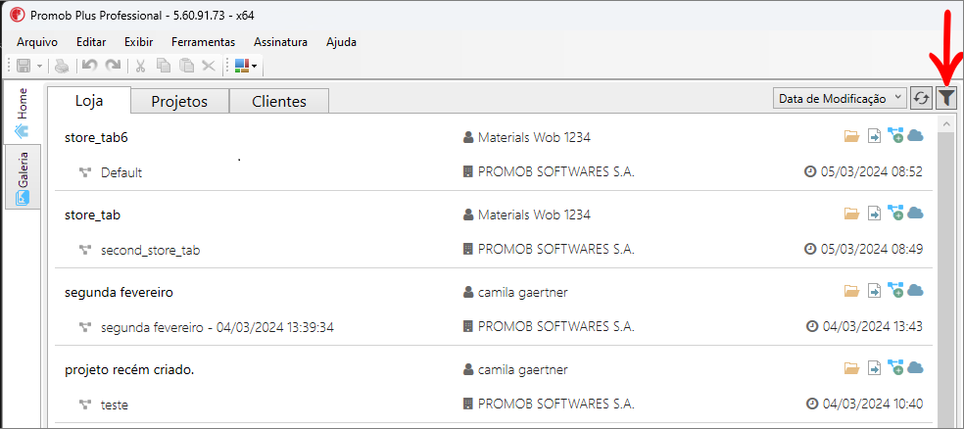Add new version icon for store_tab
Viewport: 964px width, 429px height.
pos(895,213)
